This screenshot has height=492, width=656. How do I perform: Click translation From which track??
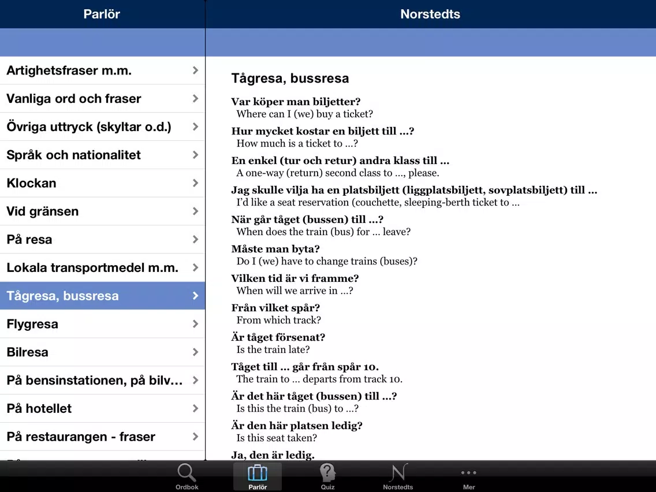pos(279,320)
